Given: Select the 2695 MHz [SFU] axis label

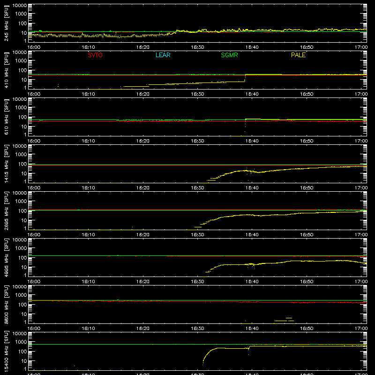Looking at the screenshot, I should click(x=7, y=211).
